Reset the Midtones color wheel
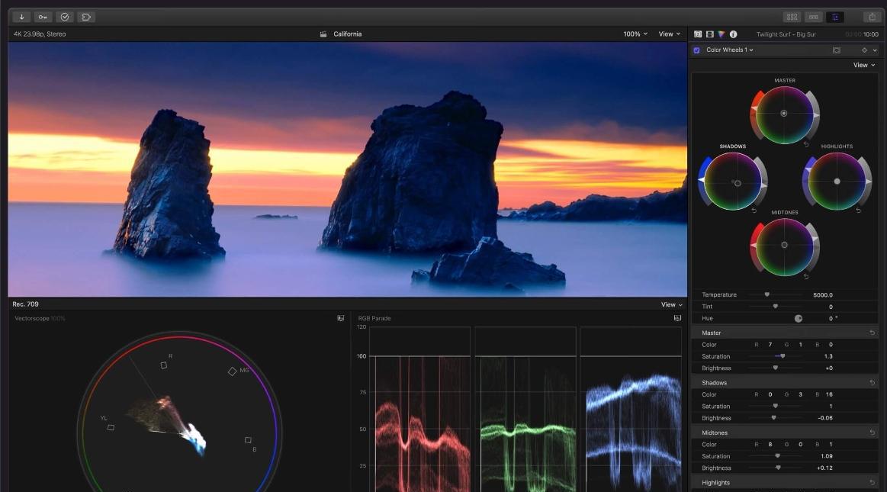The width and height of the screenshot is (887, 492). [806, 277]
